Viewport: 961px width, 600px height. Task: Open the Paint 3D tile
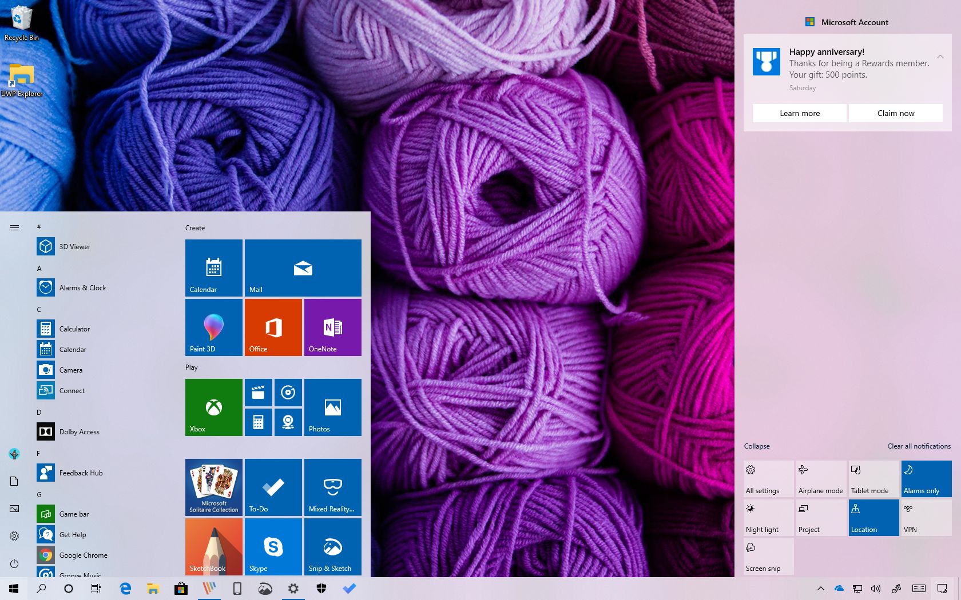click(x=213, y=327)
